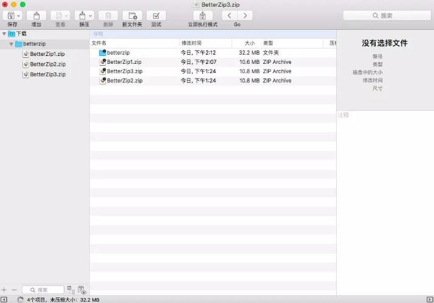
Task: Sort by 文件名 column header
Action: pos(135,43)
